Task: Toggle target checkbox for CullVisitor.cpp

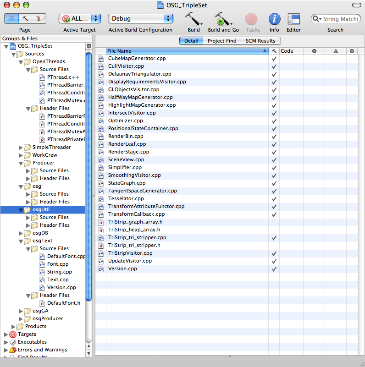Action: (274, 66)
